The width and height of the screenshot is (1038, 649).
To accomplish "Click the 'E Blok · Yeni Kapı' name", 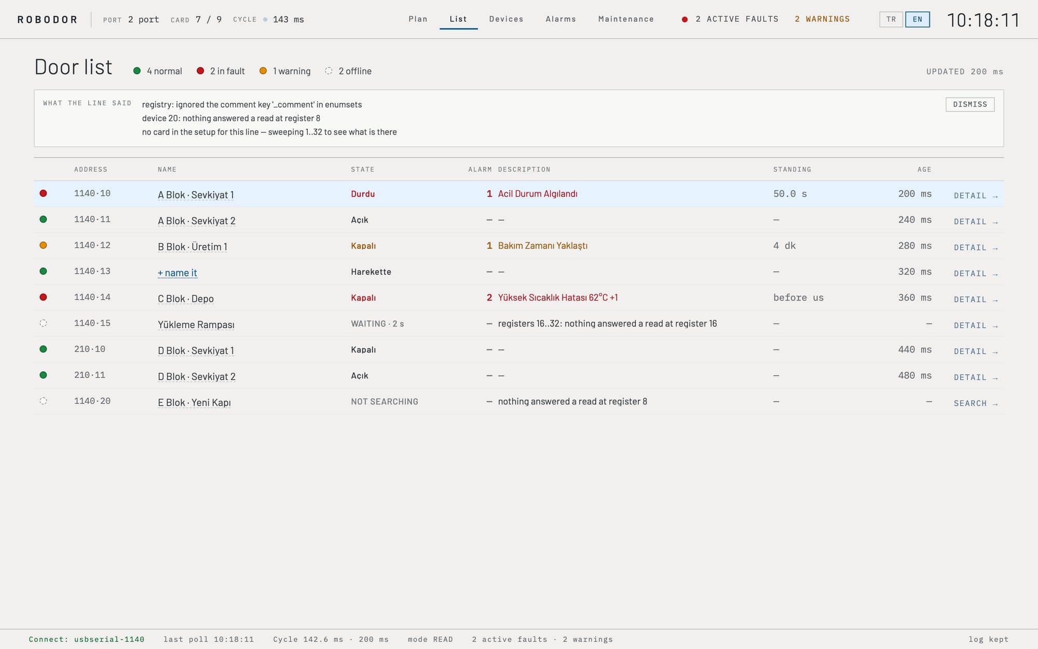I will [194, 402].
